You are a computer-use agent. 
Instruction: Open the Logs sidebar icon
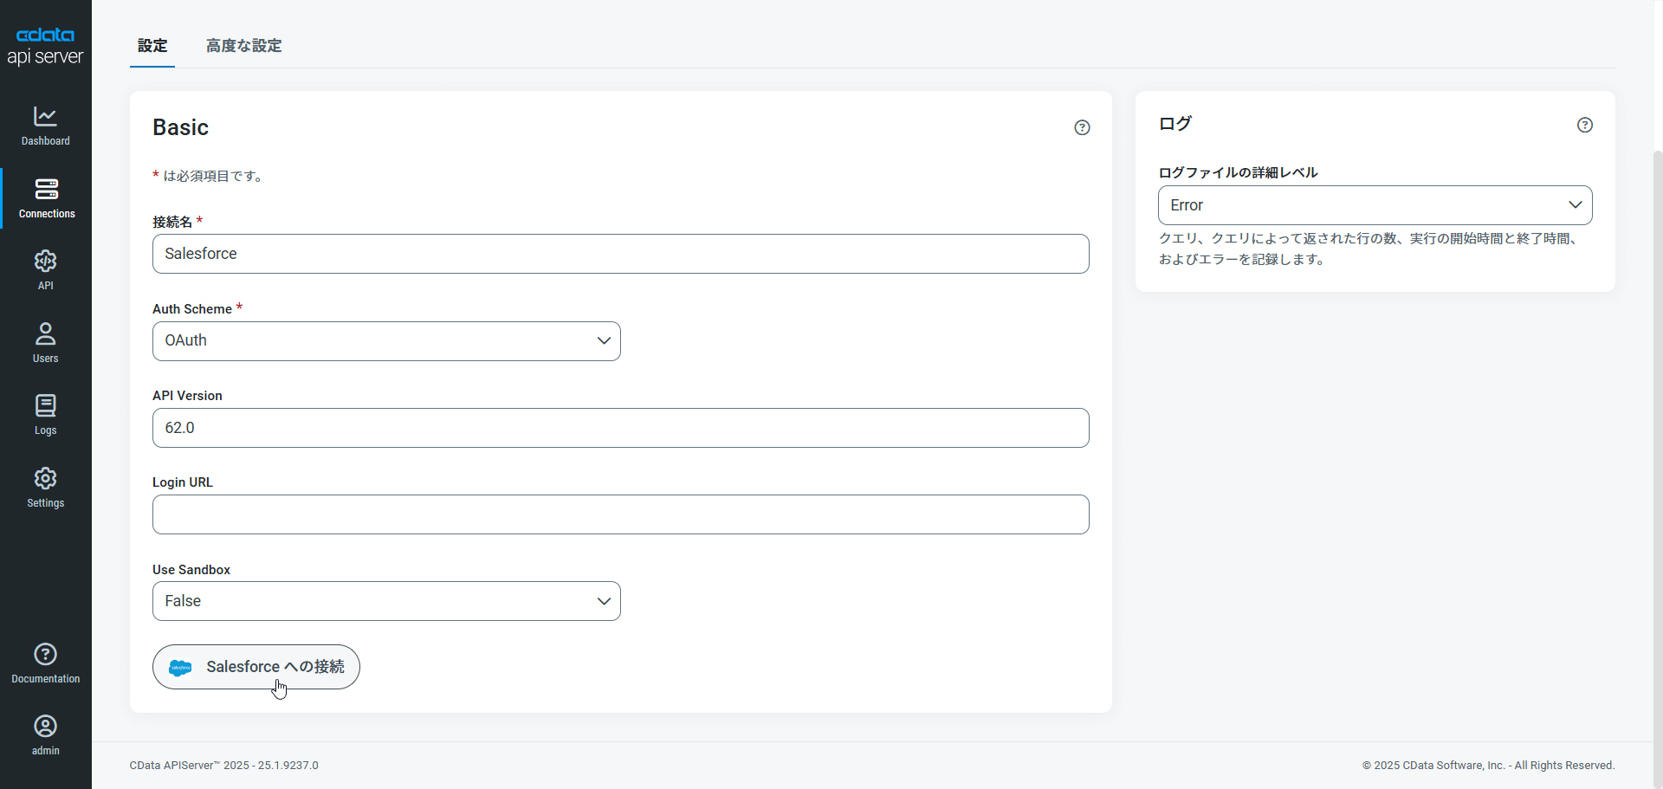(x=46, y=406)
